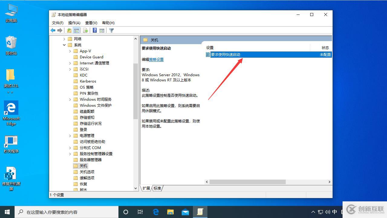The width and height of the screenshot is (387, 218).
Task: Click the funnel filter icon in the toolbar
Action: [x=111, y=31]
